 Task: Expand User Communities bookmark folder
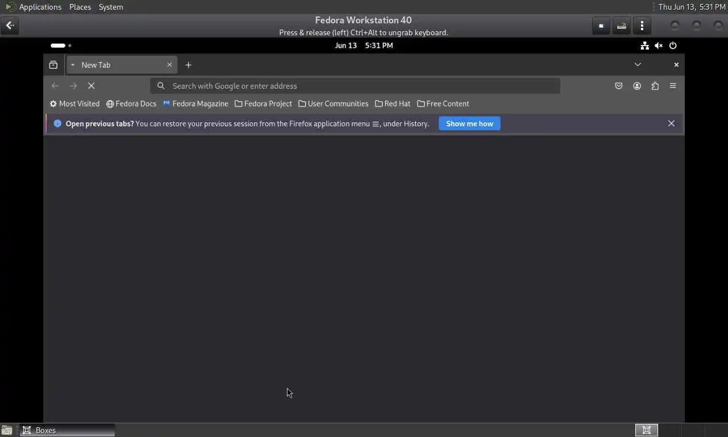click(x=333, y=104)
